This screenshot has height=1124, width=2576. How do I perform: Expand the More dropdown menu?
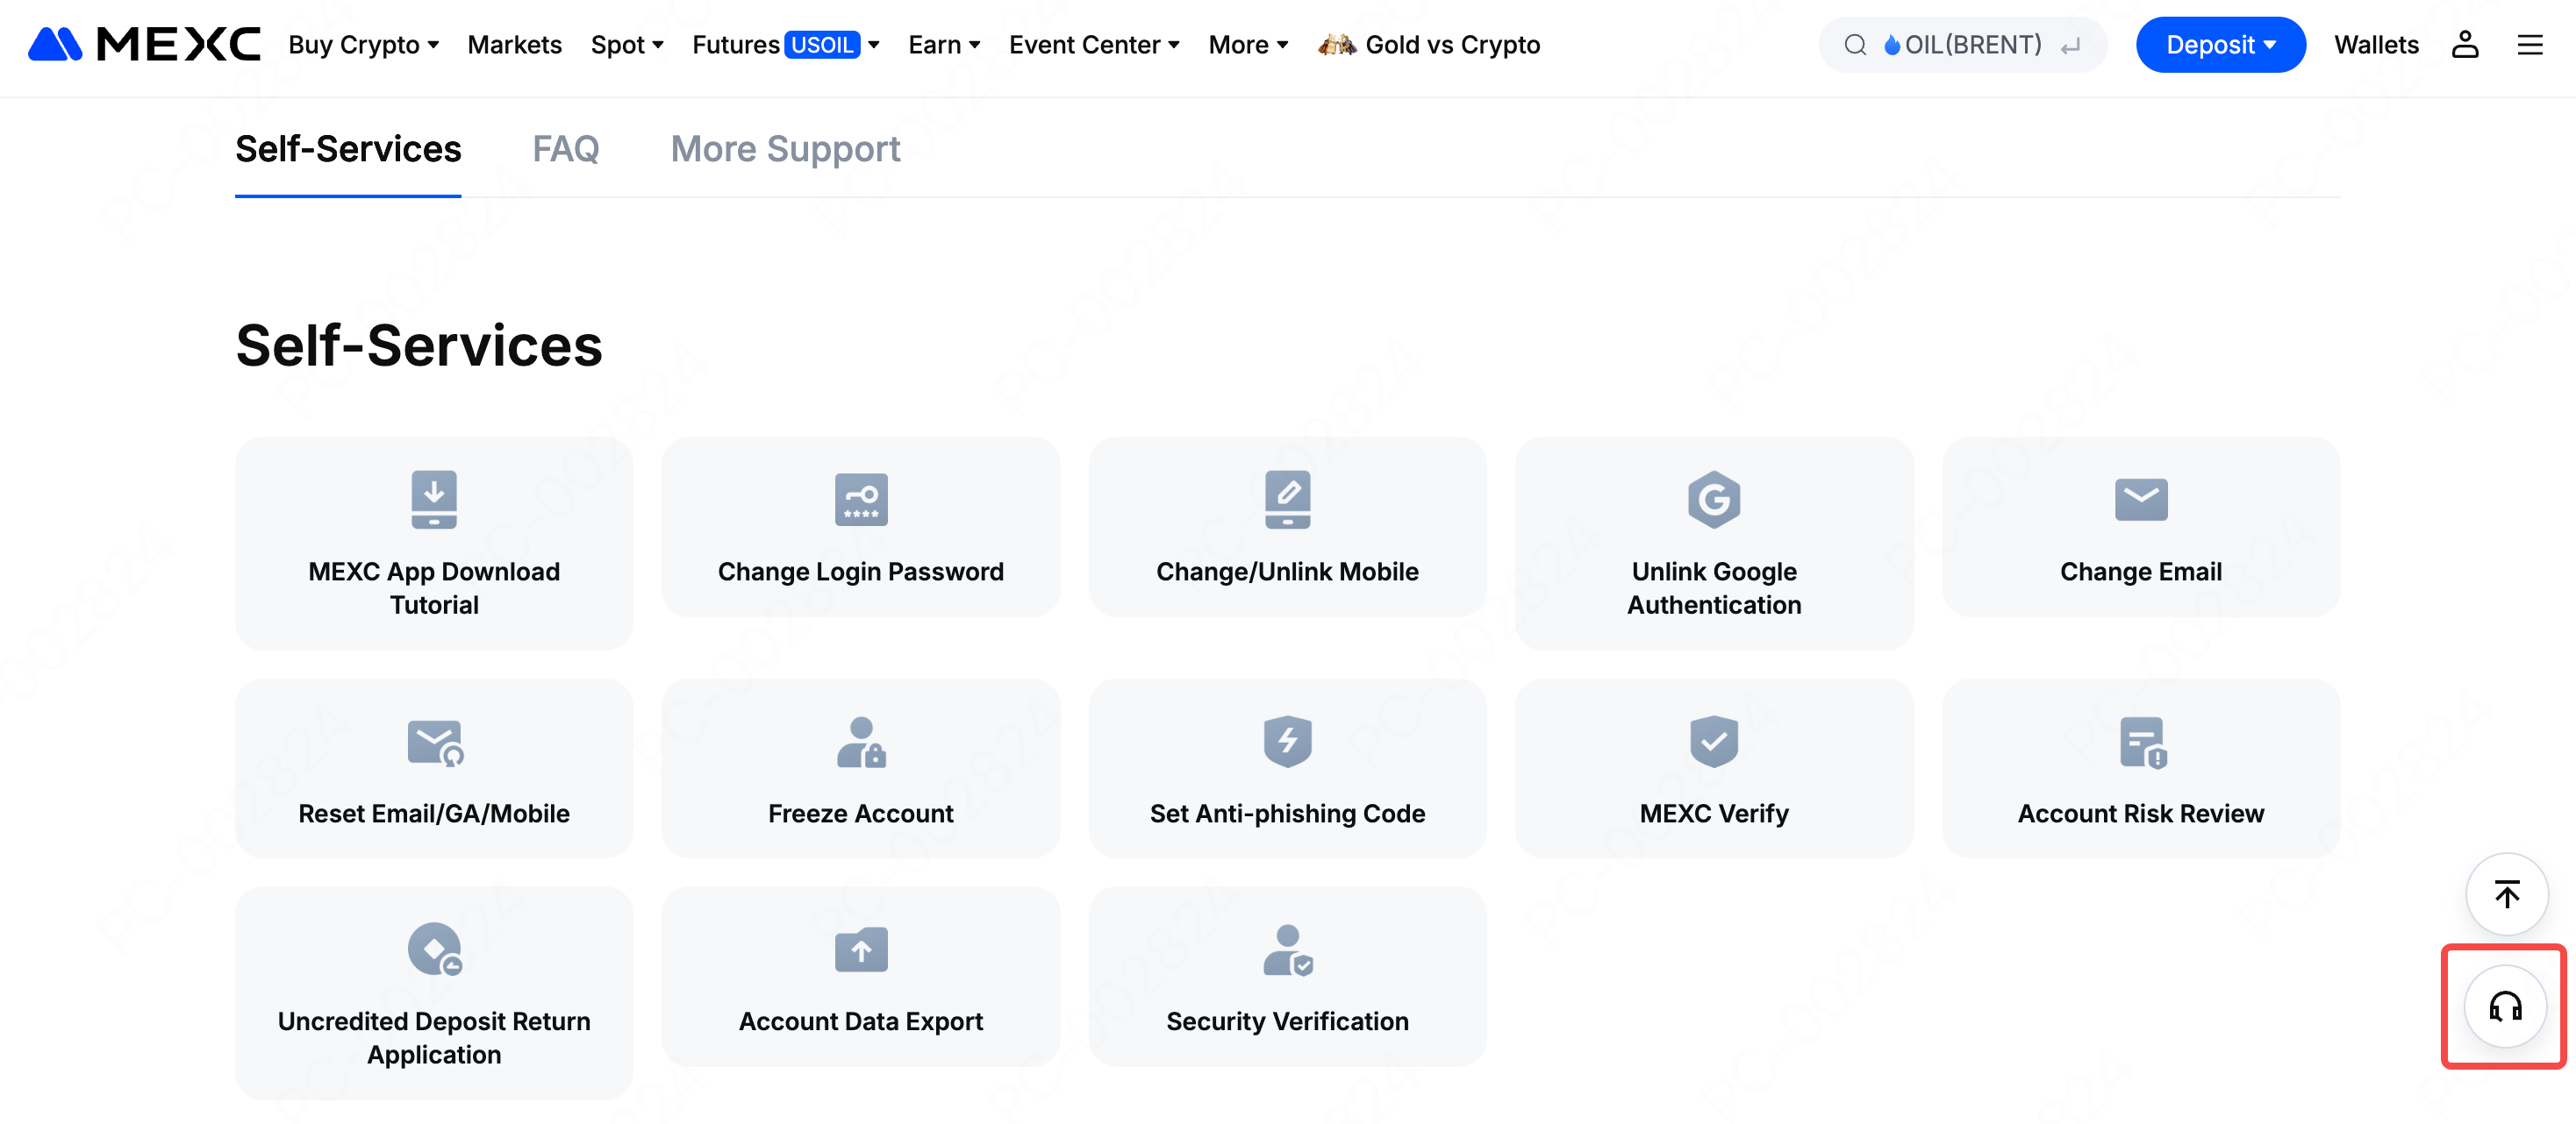[x=1248, y=45]
